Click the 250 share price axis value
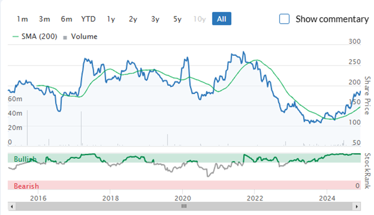 [355, 62]
